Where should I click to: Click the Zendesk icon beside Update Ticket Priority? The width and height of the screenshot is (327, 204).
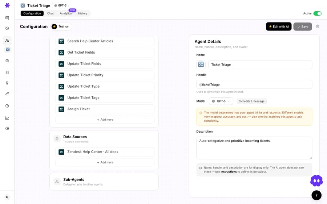click(61, 75)
